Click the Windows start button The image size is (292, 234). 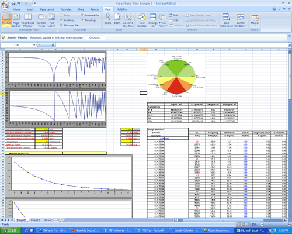pyautogui.click(x=11, y=230)
